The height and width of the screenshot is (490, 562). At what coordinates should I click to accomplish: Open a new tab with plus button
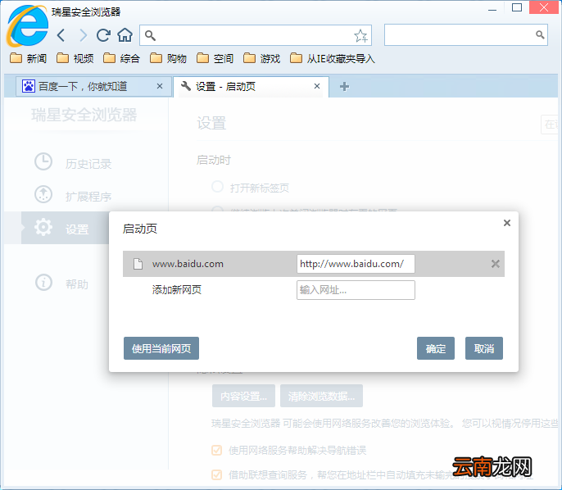344,86
